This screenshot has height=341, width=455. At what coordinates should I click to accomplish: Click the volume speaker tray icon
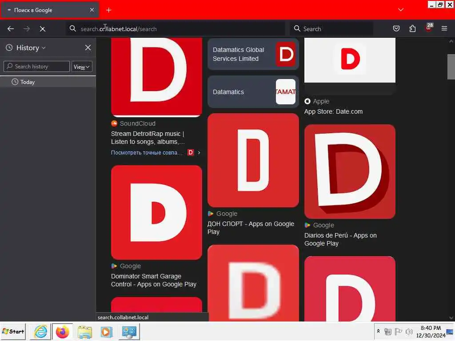409,331
